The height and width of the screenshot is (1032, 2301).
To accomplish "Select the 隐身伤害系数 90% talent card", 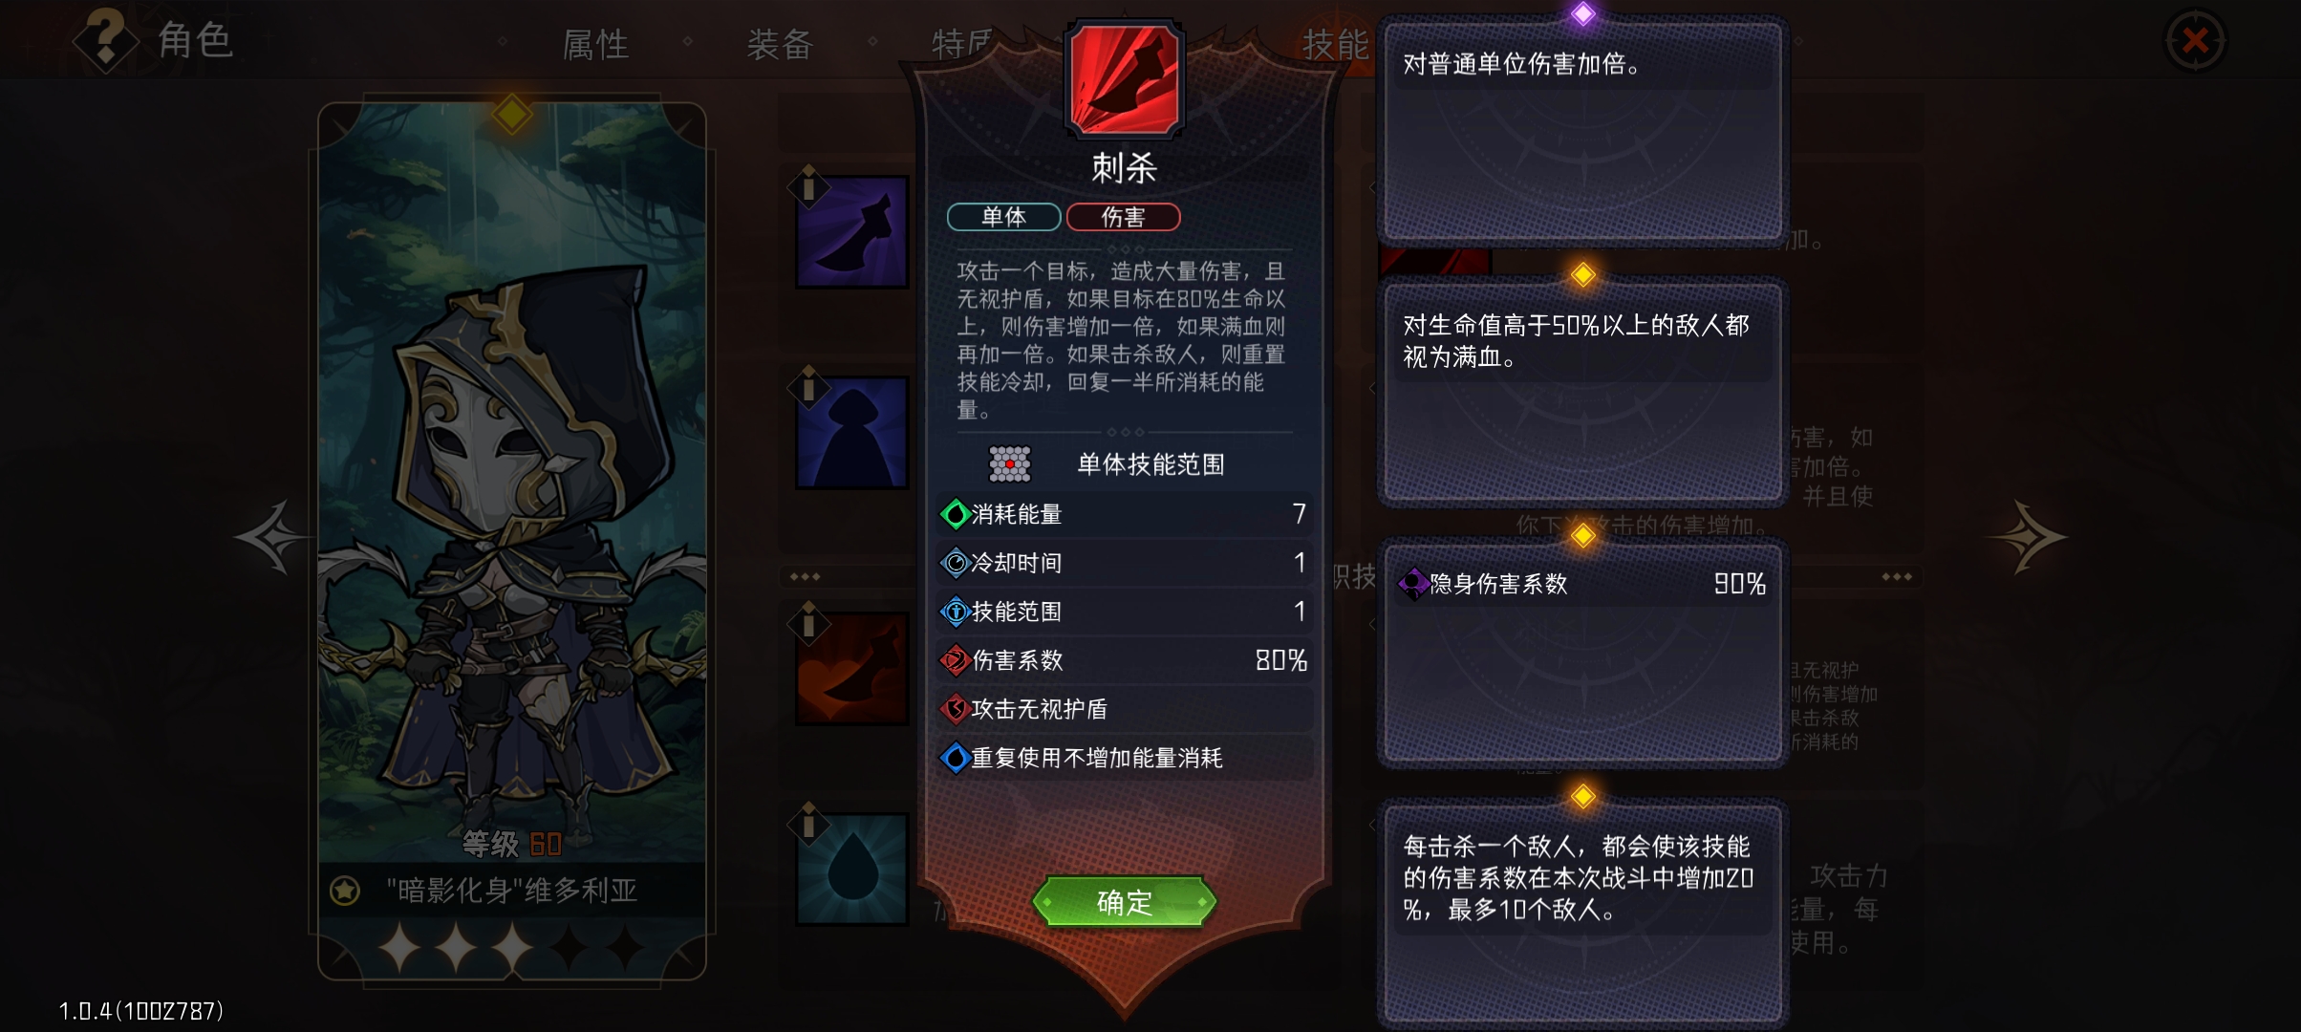I will pos(1583,653).
